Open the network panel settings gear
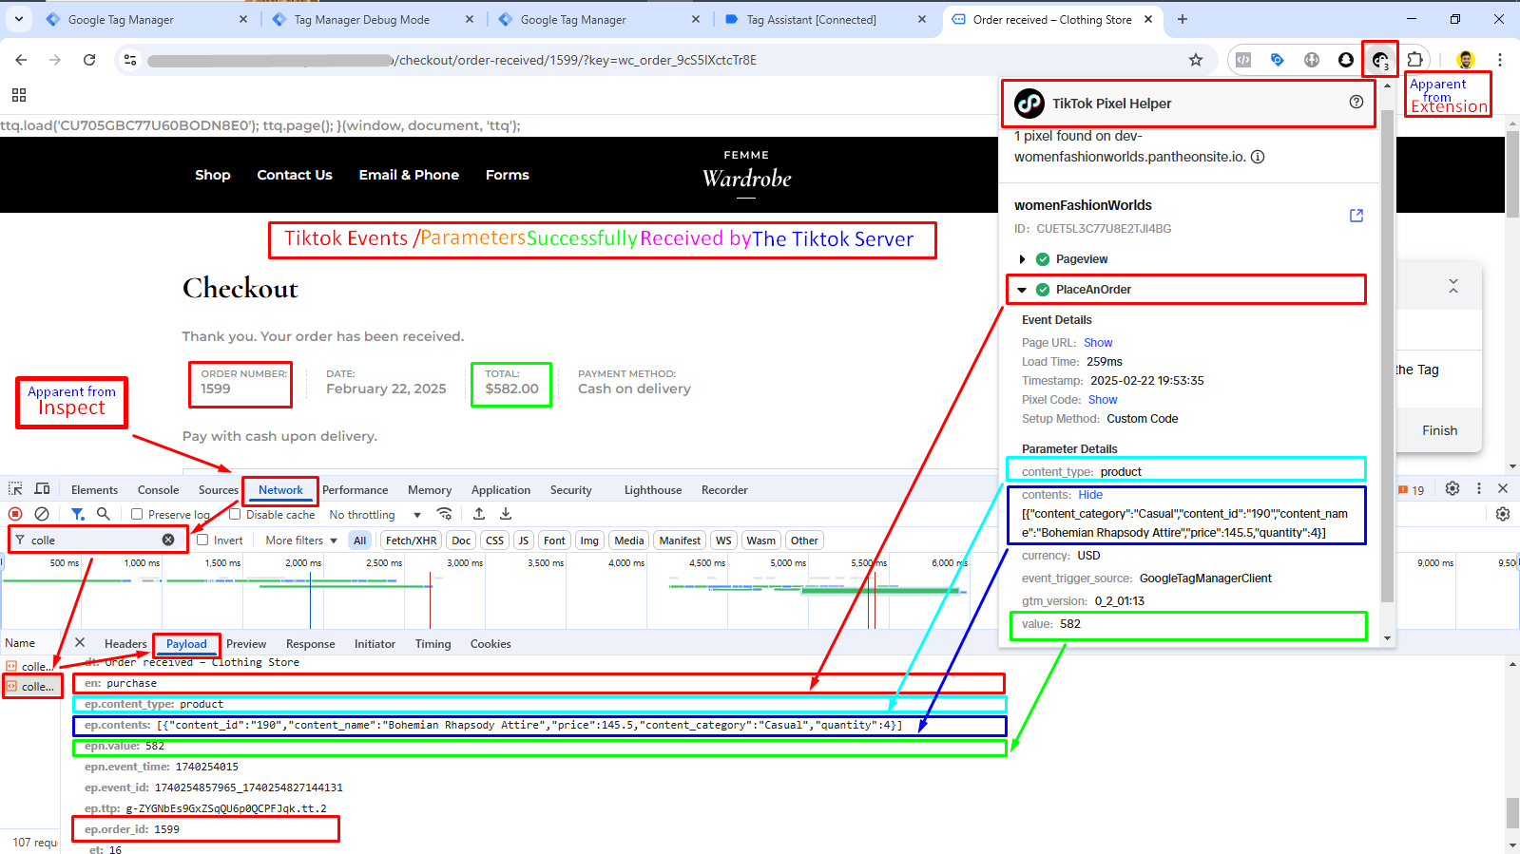Image resolution: width=1520 pixels, height=854 pixels. point(1503,514)
